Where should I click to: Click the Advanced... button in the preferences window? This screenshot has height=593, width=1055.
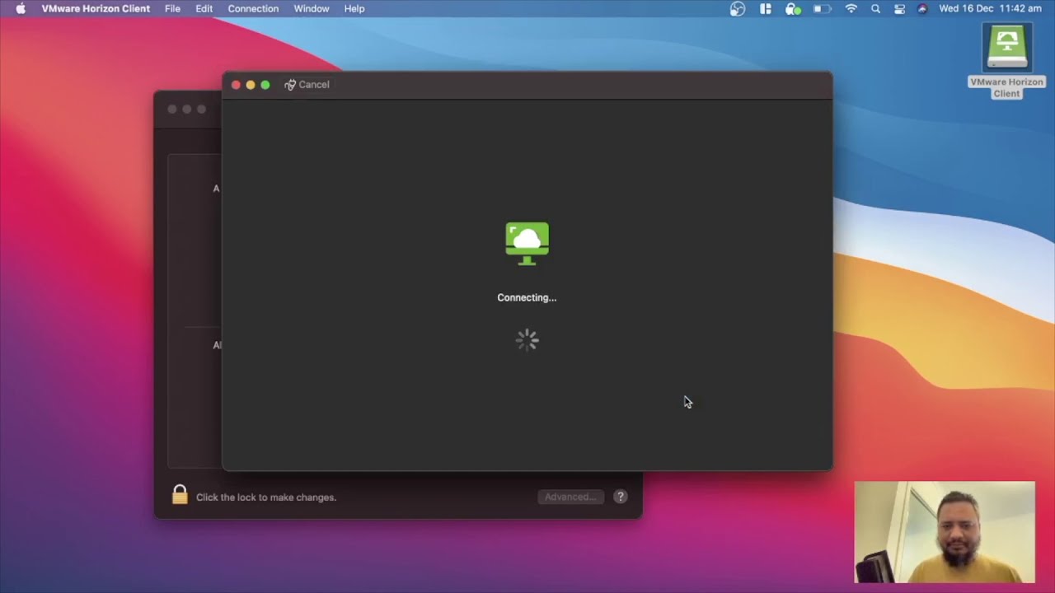coord(570,497)
